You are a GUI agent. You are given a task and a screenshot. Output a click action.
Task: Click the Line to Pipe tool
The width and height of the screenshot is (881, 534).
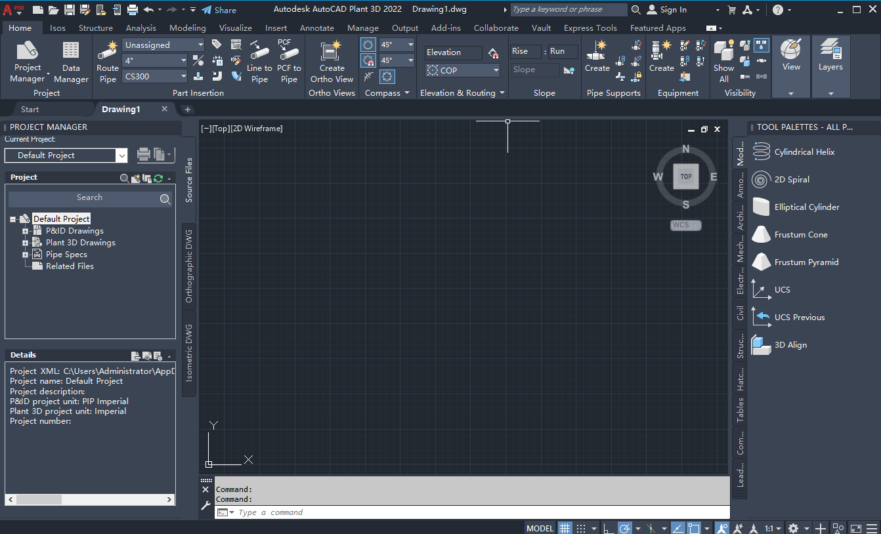point(259,62)
